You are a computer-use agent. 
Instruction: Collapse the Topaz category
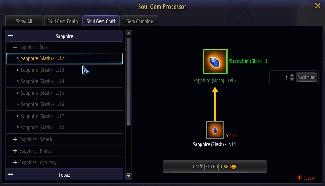(x=11, y=175)
